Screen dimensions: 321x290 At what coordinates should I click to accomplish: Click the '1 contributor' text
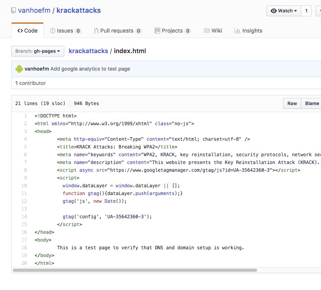click(30, 83)
